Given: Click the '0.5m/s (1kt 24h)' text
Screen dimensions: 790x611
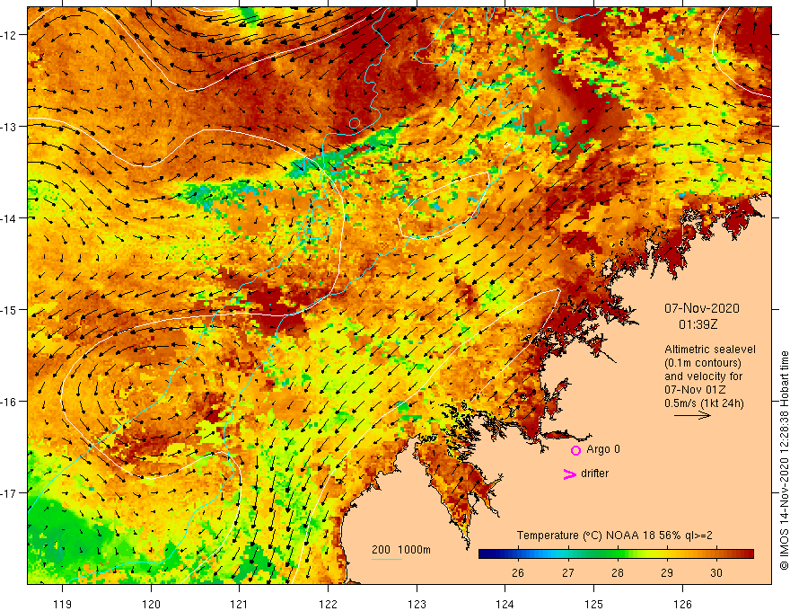Looking at the screenshot, I should 704,403.
